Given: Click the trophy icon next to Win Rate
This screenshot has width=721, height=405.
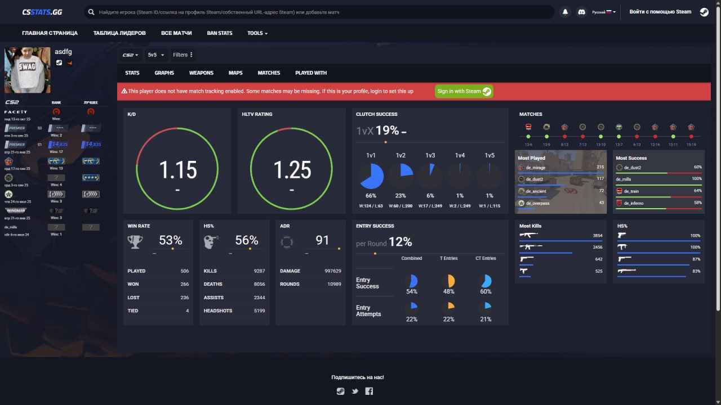Looking at the screenshot, I should 135,241.
